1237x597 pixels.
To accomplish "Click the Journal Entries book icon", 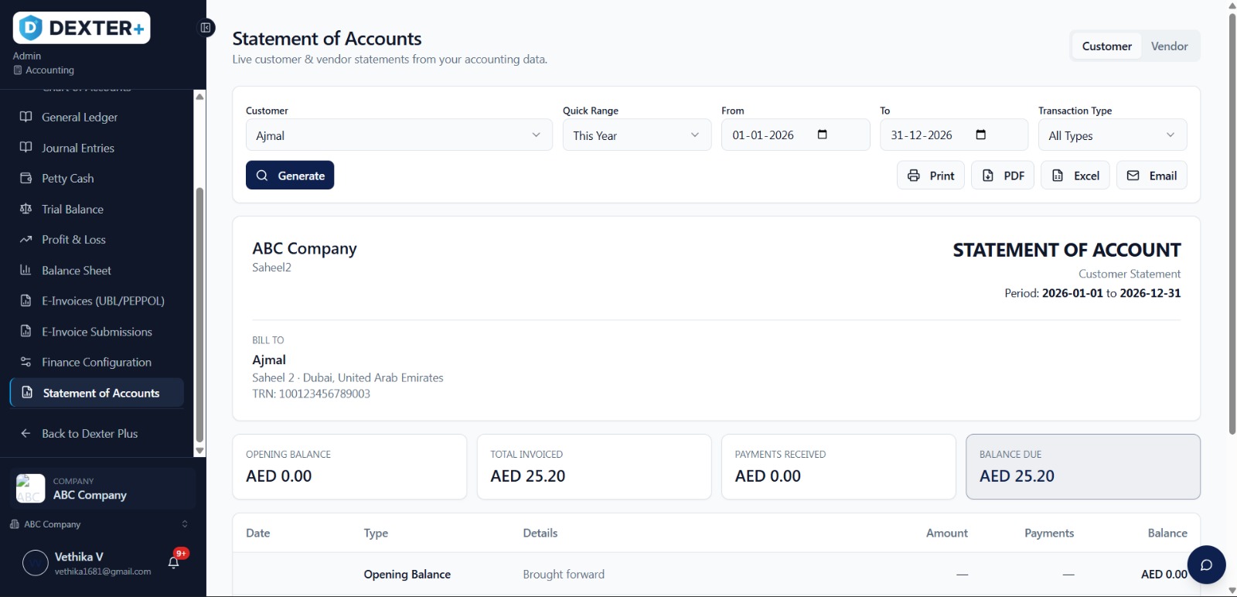I will 26,148.
